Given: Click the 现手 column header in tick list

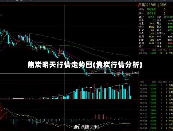Looking at the screenshot, I should pos(160,82).
